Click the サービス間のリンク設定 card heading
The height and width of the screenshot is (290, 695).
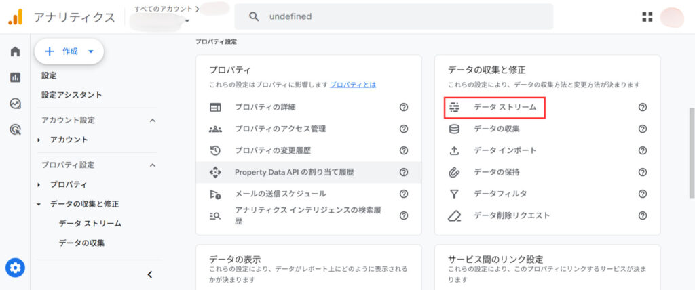[495, 260]
